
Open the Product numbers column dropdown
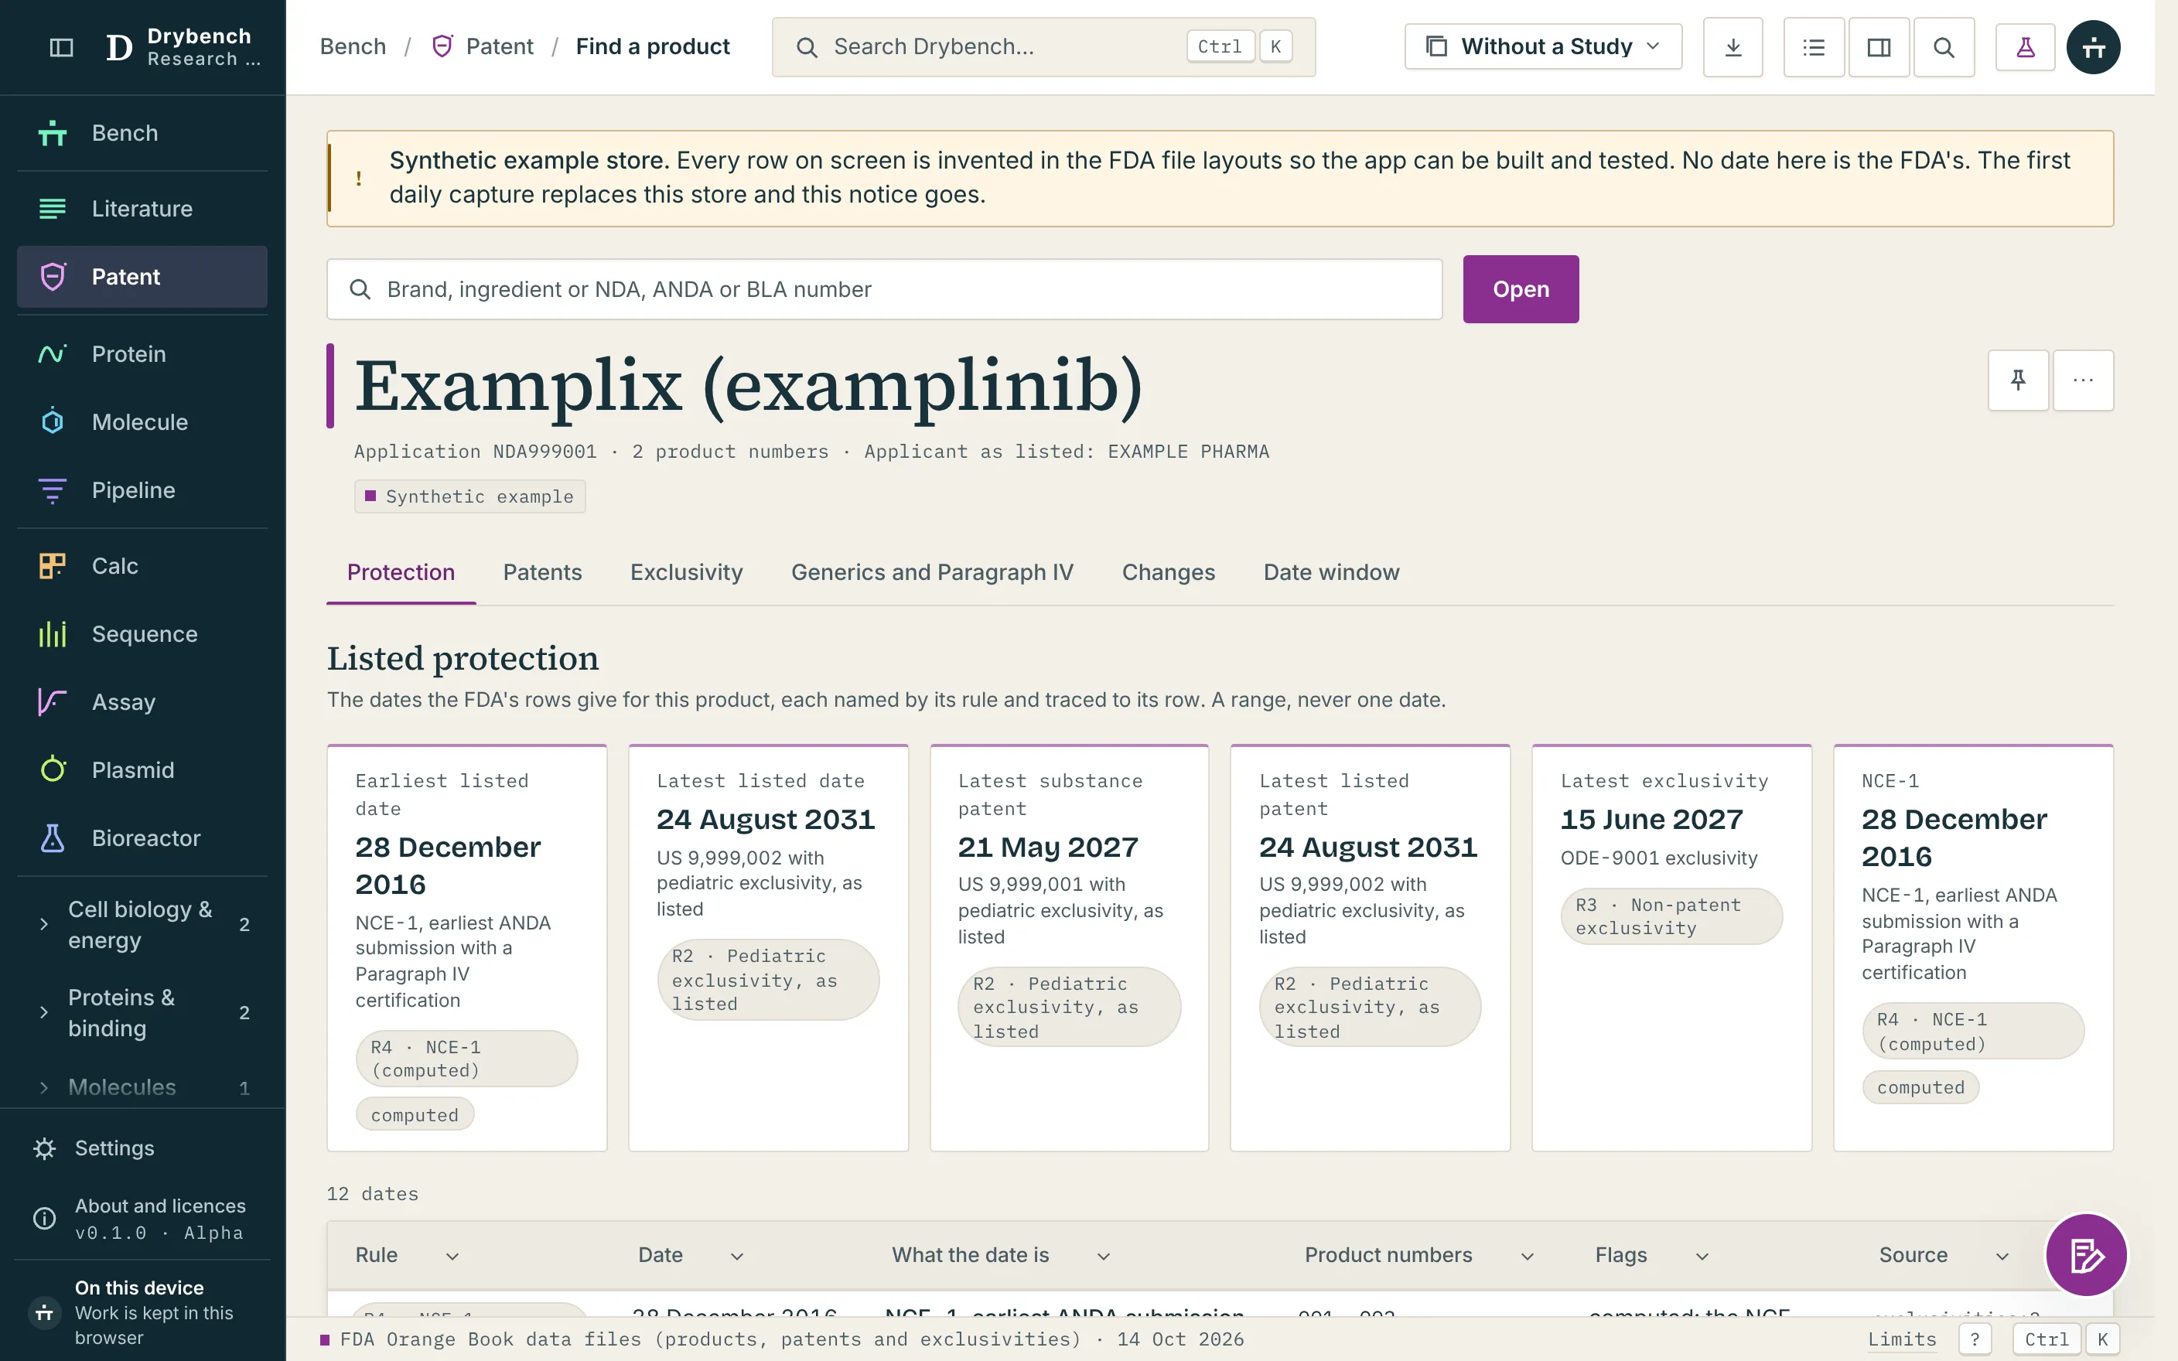1528,1256
